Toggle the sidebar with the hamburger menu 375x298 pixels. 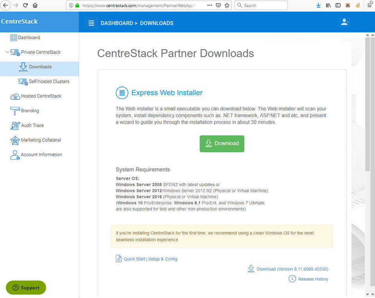pos(91,23)
